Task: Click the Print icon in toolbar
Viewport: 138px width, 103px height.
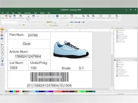Action: (33, 16)
